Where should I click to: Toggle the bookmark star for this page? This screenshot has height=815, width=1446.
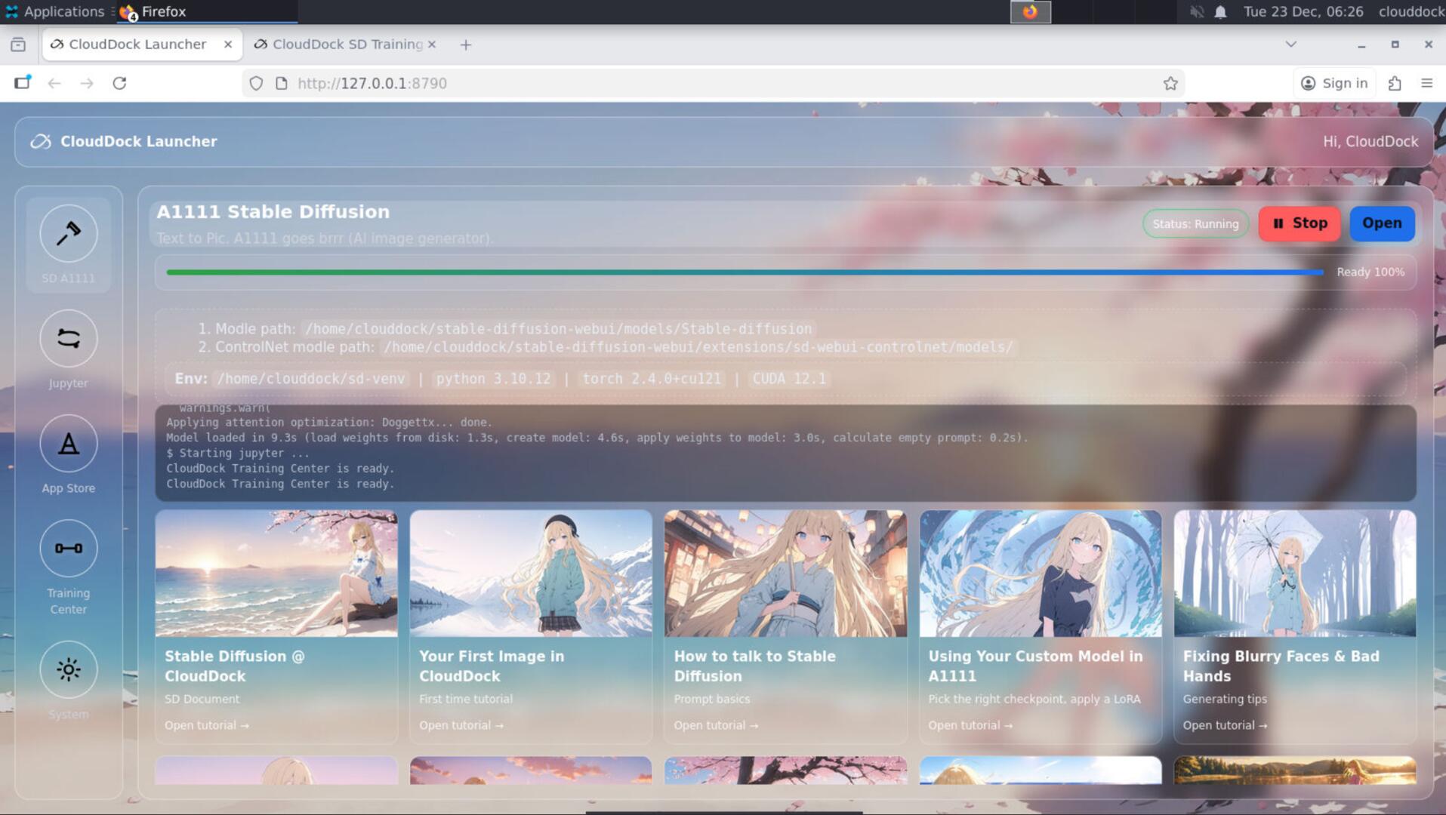tap(1170, 83)
